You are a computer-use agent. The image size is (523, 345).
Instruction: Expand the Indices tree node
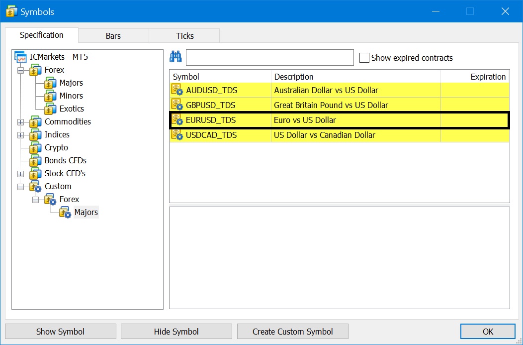(x=21, y=135)
